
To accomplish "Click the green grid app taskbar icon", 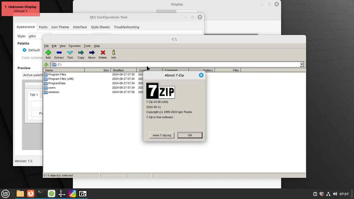I will pos(52,194).
